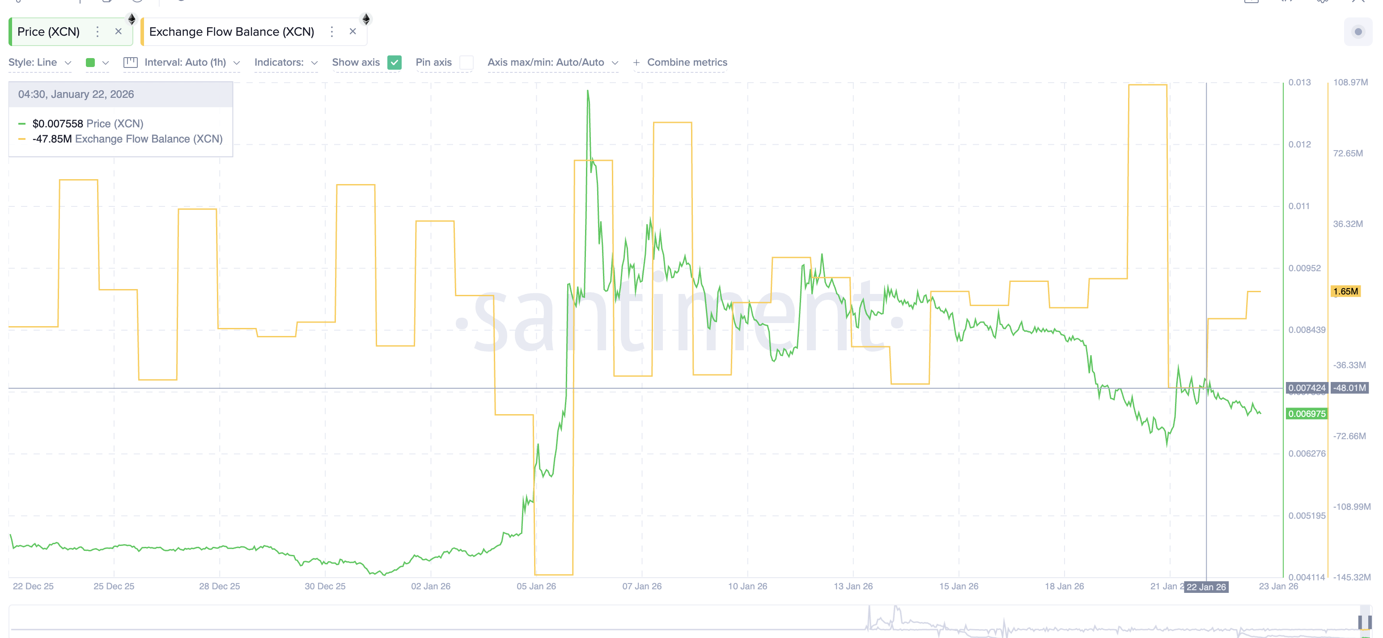Open chart settings via the gear icon

click(x=1323, y=3)
